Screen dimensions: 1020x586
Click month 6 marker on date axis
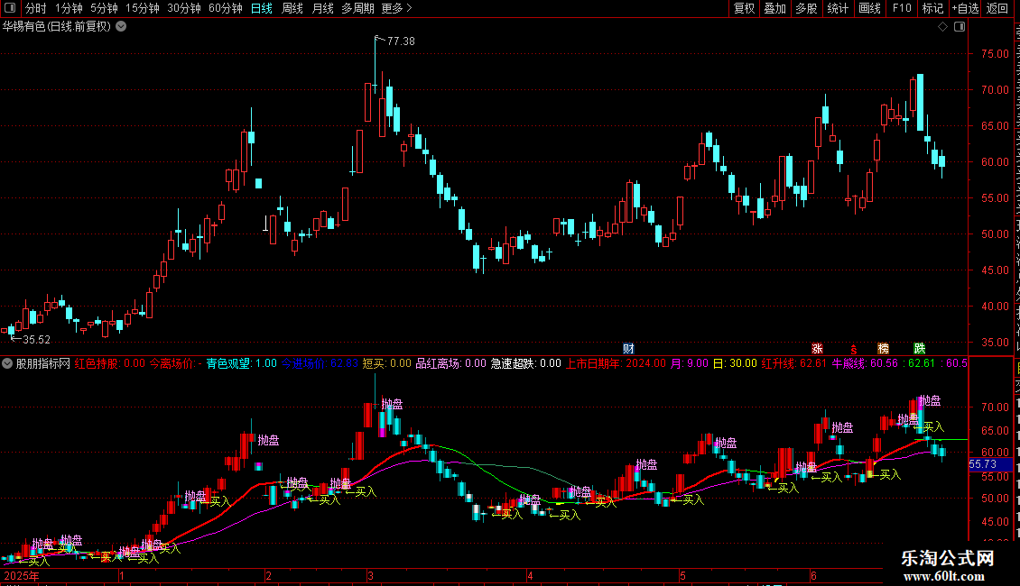pos(813,575)
